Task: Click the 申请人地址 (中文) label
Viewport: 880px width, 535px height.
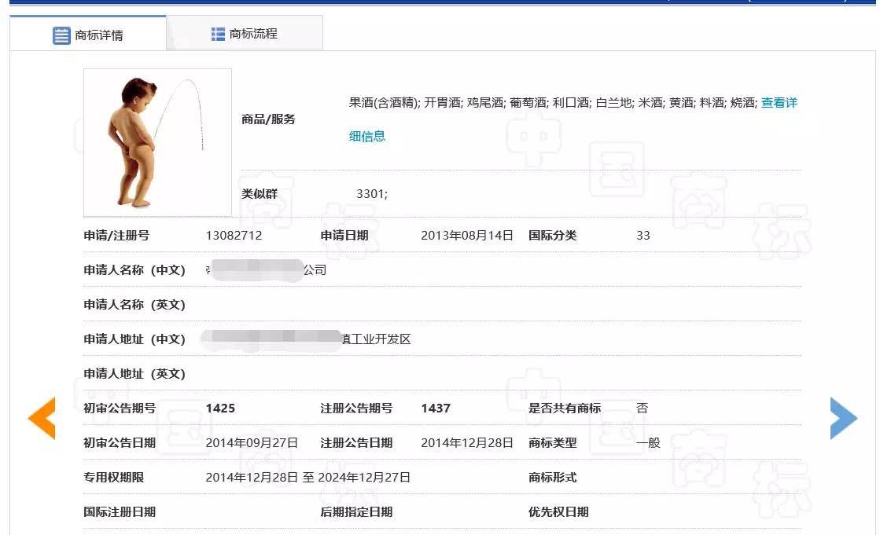Action: [134, 339]
